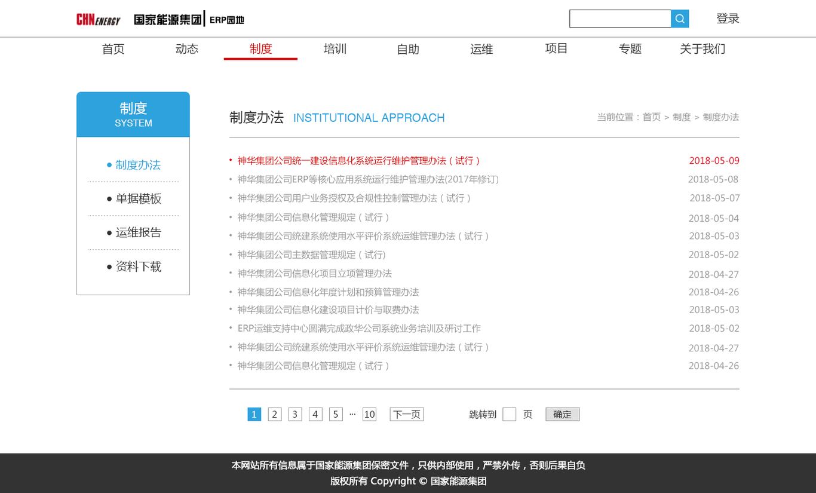This screenshot has height=493, width=816.
Task: Click the date 2018-05-07
Action: [x=714, y=198]
